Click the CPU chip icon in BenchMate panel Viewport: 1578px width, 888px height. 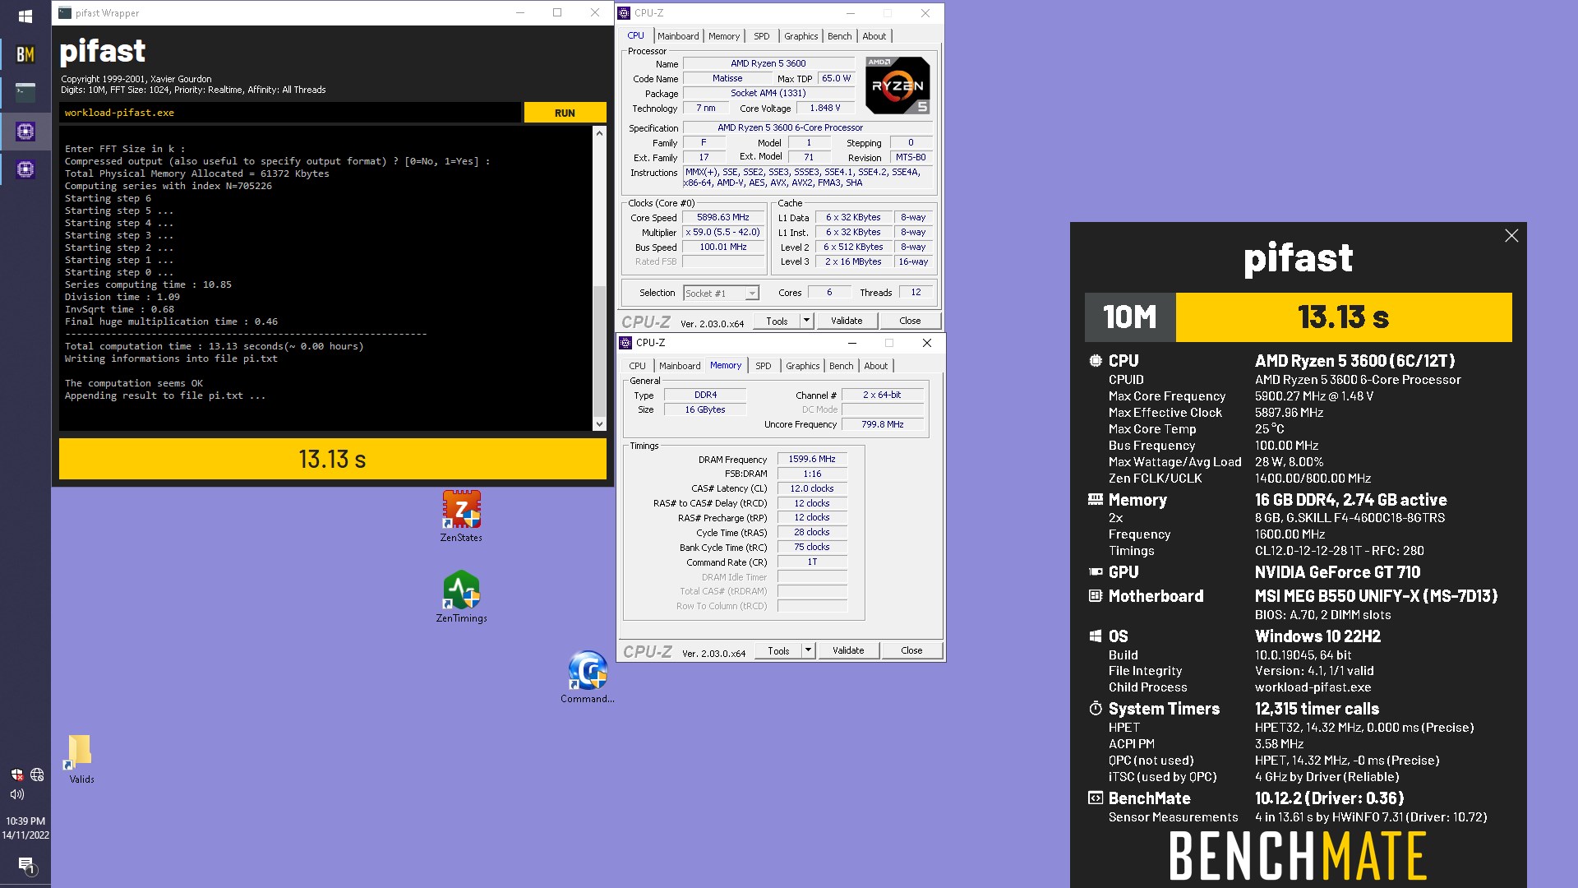pyautogui.click(x=1095, y=360)
